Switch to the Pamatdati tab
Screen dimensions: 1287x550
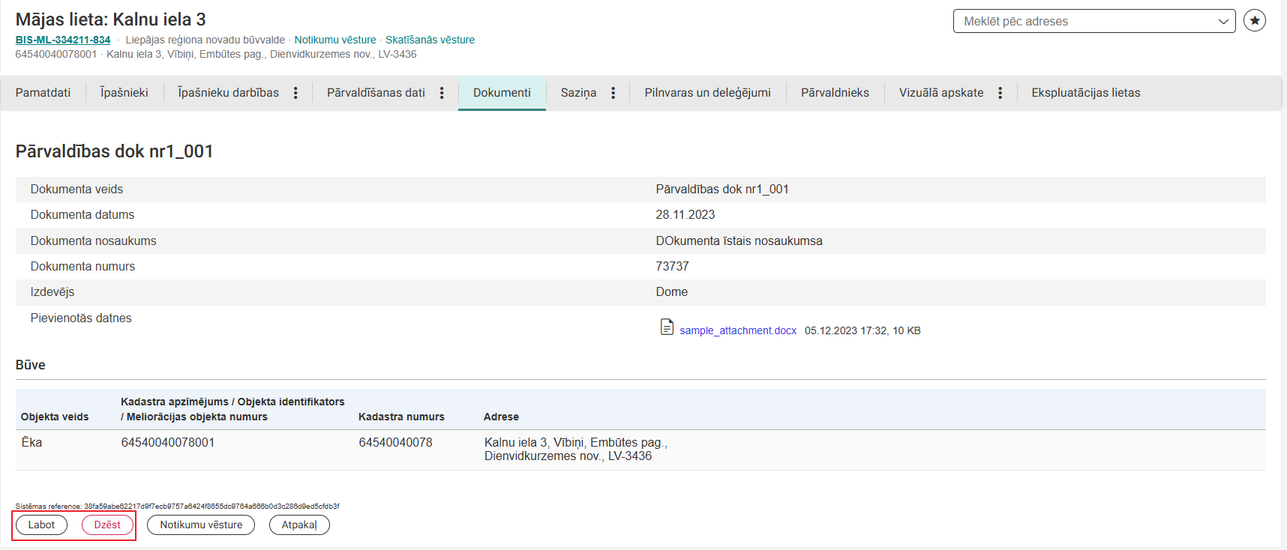(43, 93)
